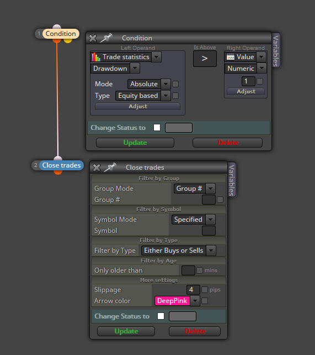Image resolution: width=315 pixels, height=355 pixels.
Task: Click the input connector above Condition node
Action: point(57,27)
